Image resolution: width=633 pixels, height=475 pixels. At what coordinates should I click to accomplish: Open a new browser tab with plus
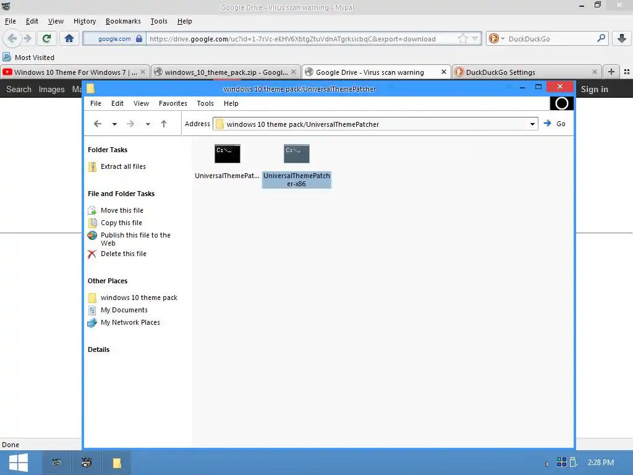coord(611,72)
